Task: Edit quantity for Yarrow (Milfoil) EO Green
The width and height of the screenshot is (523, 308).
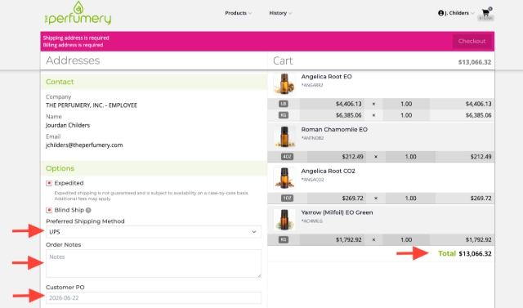Action: point(406,239)
